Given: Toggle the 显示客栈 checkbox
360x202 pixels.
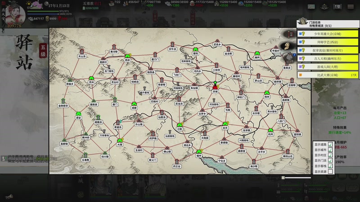Looking at the screenshot, I should pyautogui.click(x=330, y=166).
